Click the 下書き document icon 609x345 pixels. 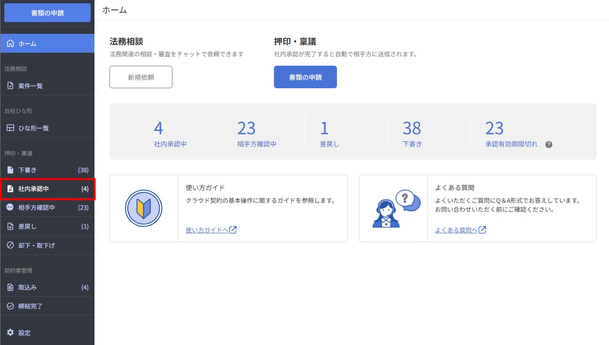tap(10, 170)
